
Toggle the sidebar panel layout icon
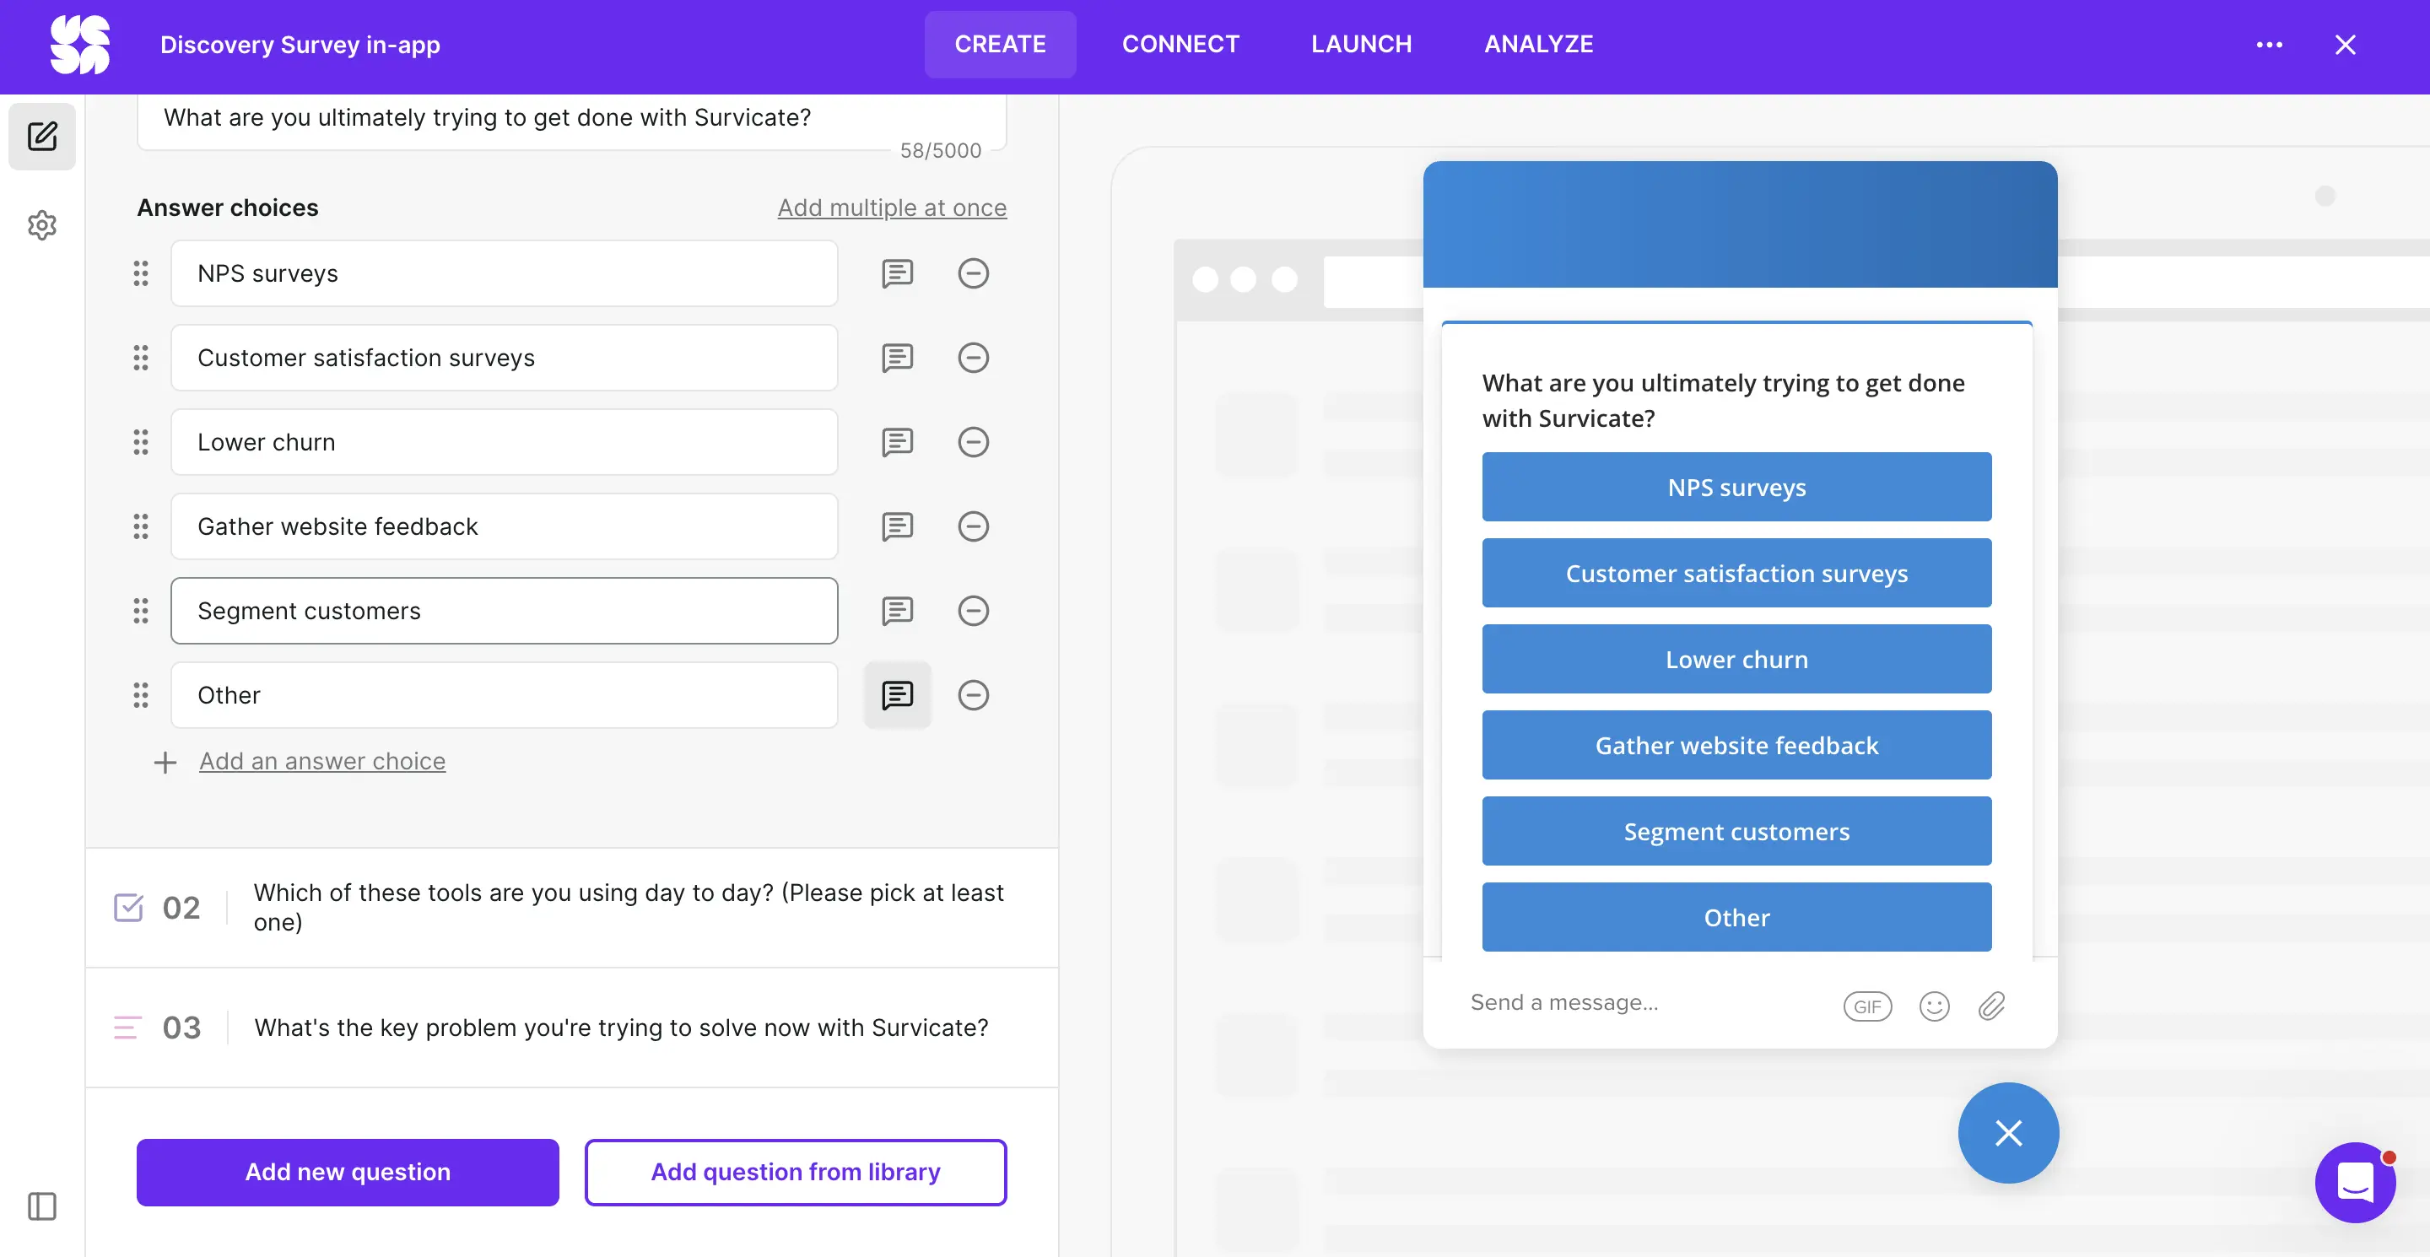click(41, 1206)
